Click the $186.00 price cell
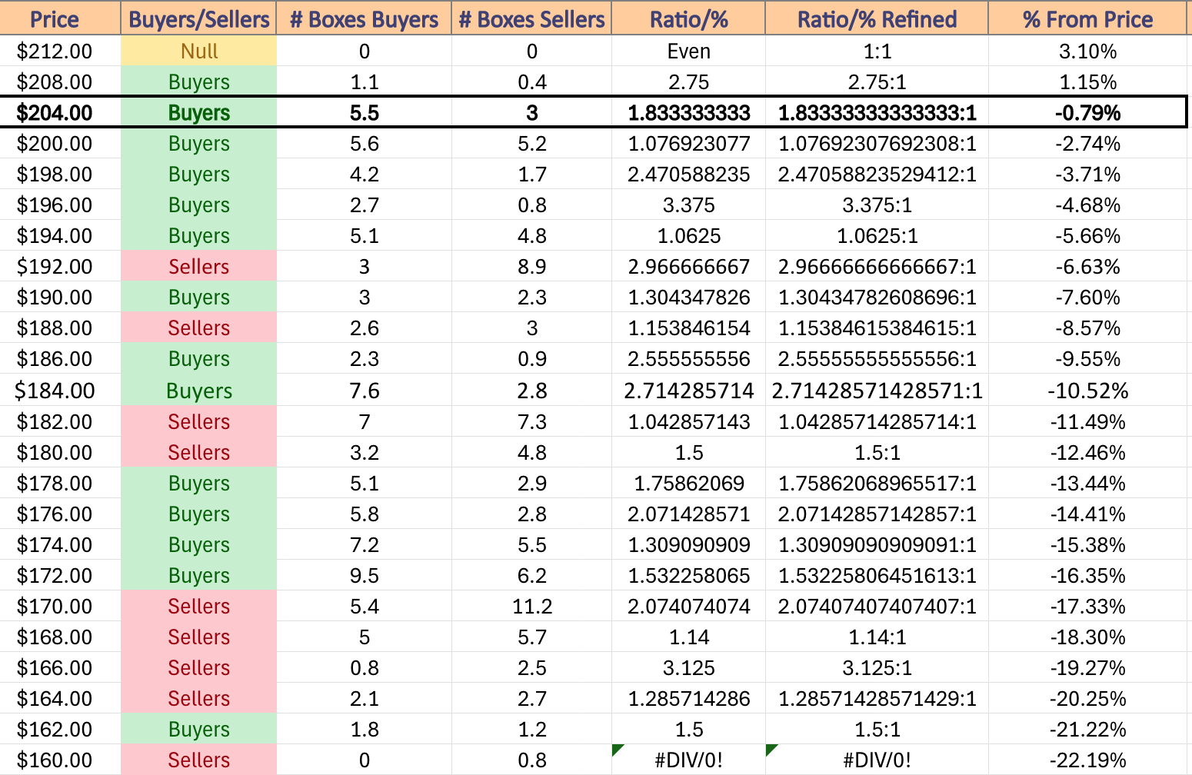Screen dimensions: 1192x775 point(60,358)
